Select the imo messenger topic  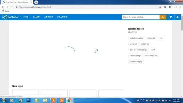pyautogui.click(x=136, y=56)
